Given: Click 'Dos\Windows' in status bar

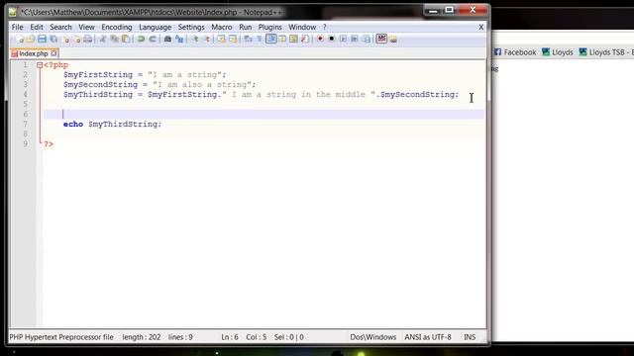Looking at the screenshot, I should [x=372, y=337].
